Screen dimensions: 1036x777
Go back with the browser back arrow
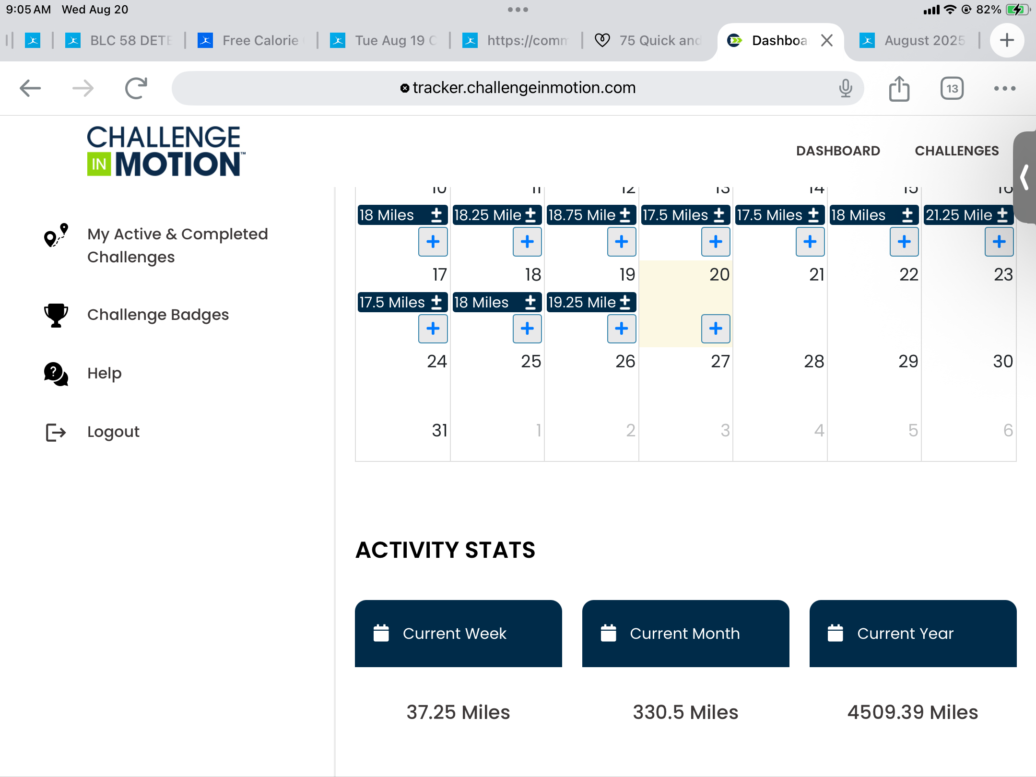pos(30,88)
